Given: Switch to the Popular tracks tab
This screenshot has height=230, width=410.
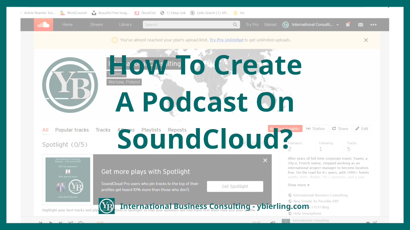Looking at the screenshot, I should tap(72, 130).
